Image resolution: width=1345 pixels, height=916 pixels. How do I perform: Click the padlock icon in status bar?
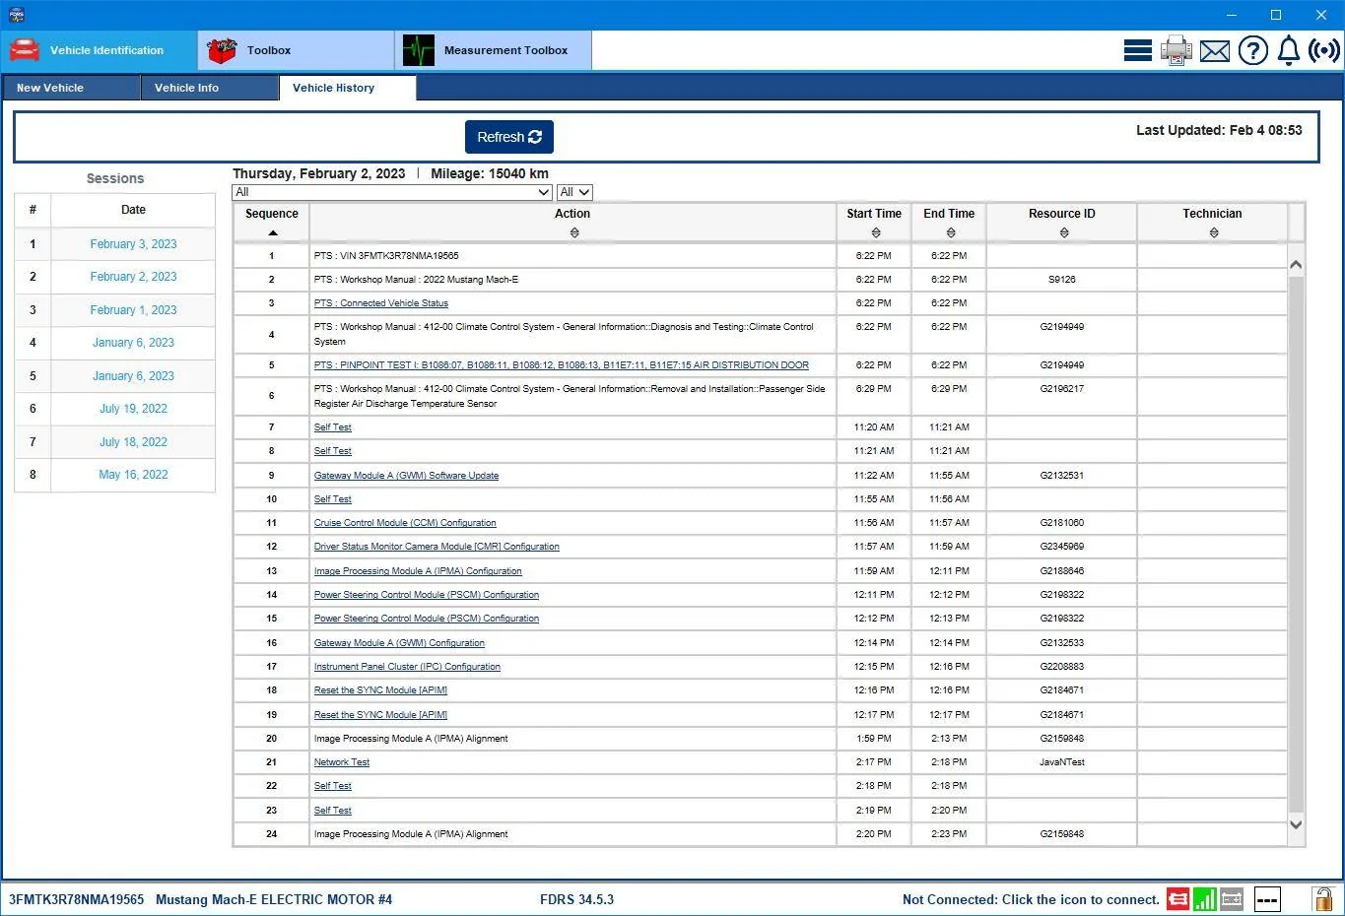(x=1322, y=898)
